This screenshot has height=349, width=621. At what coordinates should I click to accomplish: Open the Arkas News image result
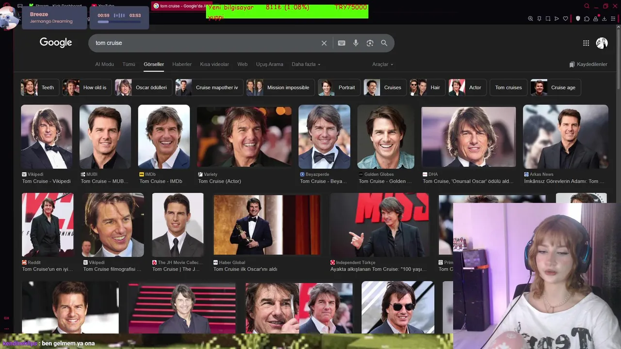tap(566, 137)
